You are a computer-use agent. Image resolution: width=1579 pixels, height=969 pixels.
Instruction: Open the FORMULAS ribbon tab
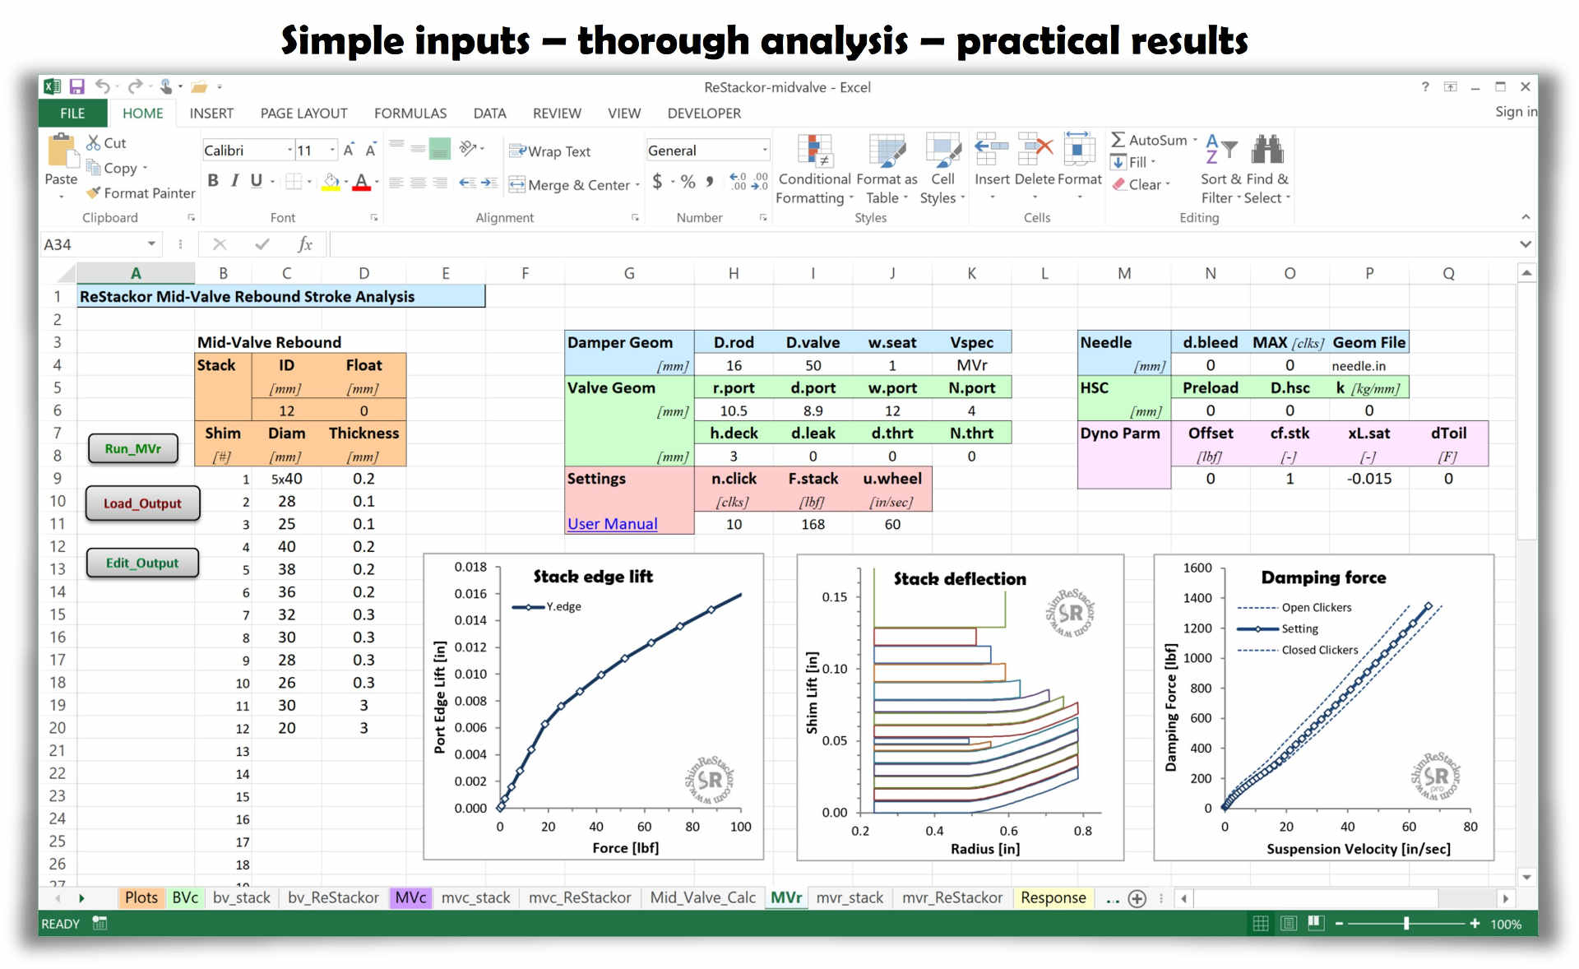coord(410,114)
